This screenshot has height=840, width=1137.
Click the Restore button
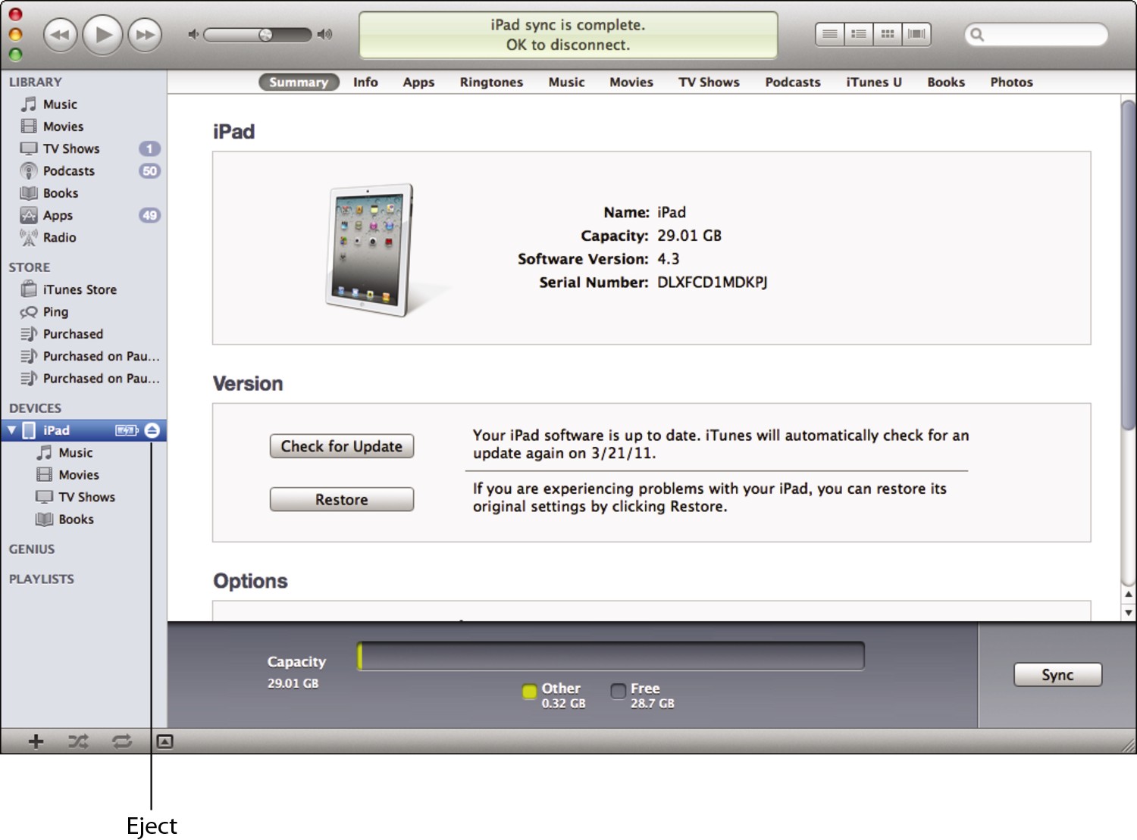tap(342, 499)
